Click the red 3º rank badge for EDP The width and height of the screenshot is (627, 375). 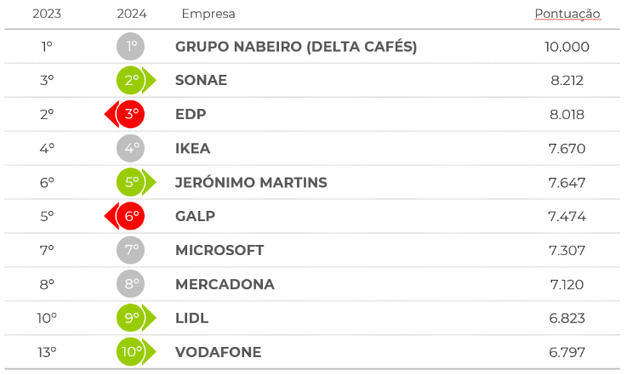(x=130, y=115)
